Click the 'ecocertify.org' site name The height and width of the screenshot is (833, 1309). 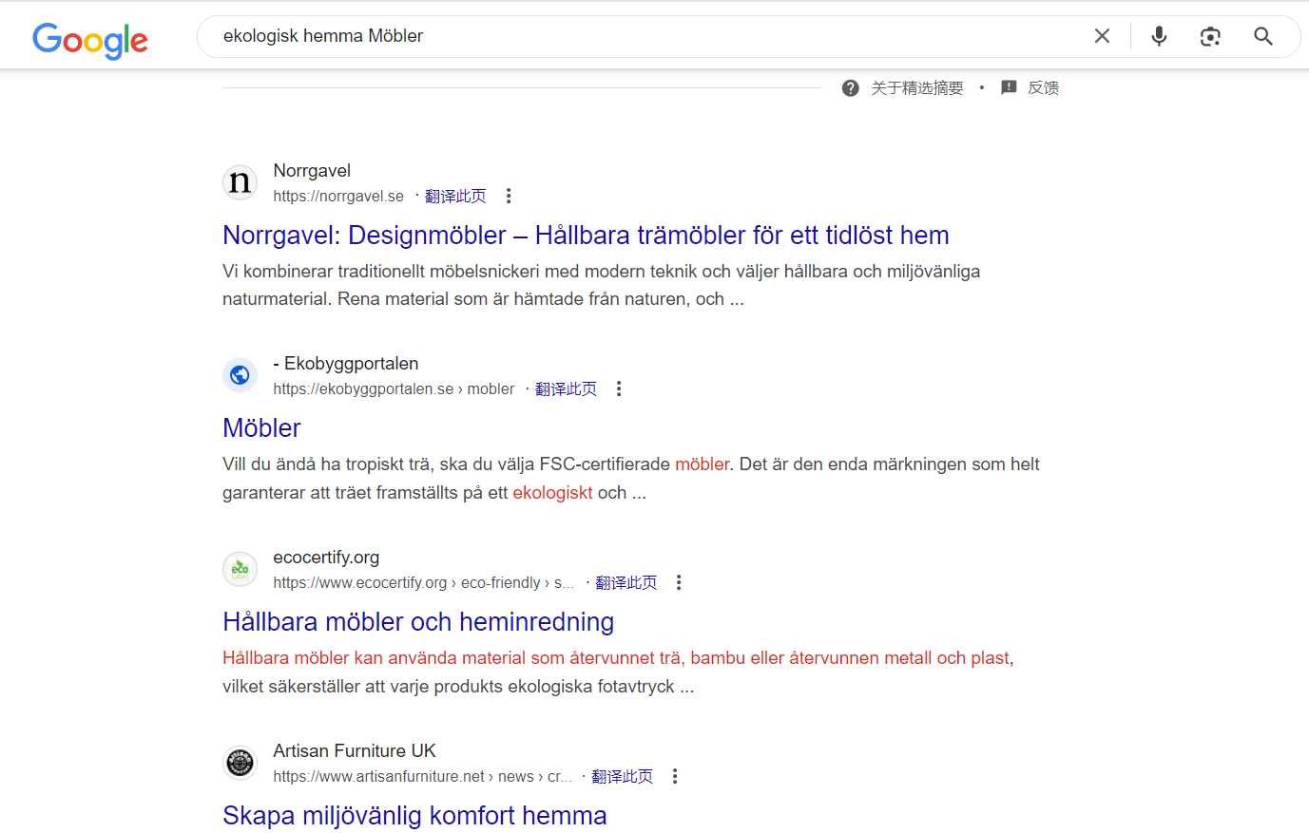pos(326,558)
